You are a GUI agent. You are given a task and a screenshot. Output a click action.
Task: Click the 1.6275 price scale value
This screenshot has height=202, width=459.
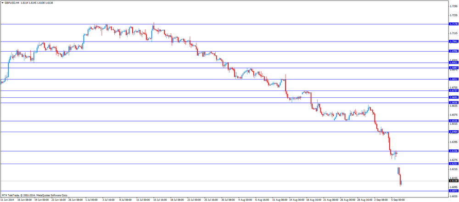click(453, 160)
